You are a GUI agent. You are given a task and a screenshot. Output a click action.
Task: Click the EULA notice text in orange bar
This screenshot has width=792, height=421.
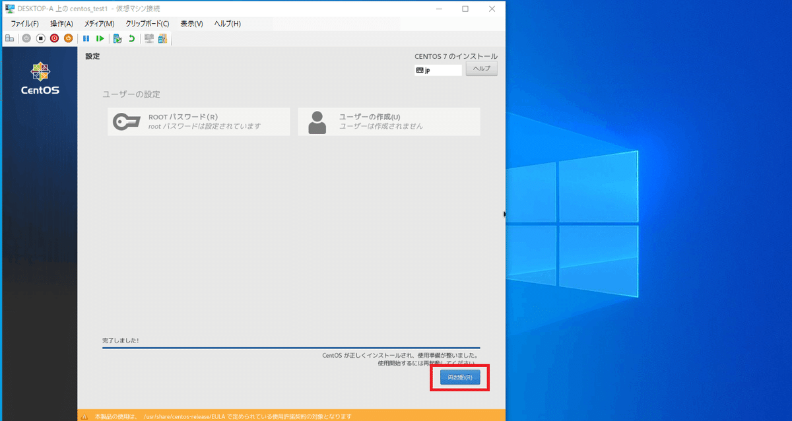(223, 416)
